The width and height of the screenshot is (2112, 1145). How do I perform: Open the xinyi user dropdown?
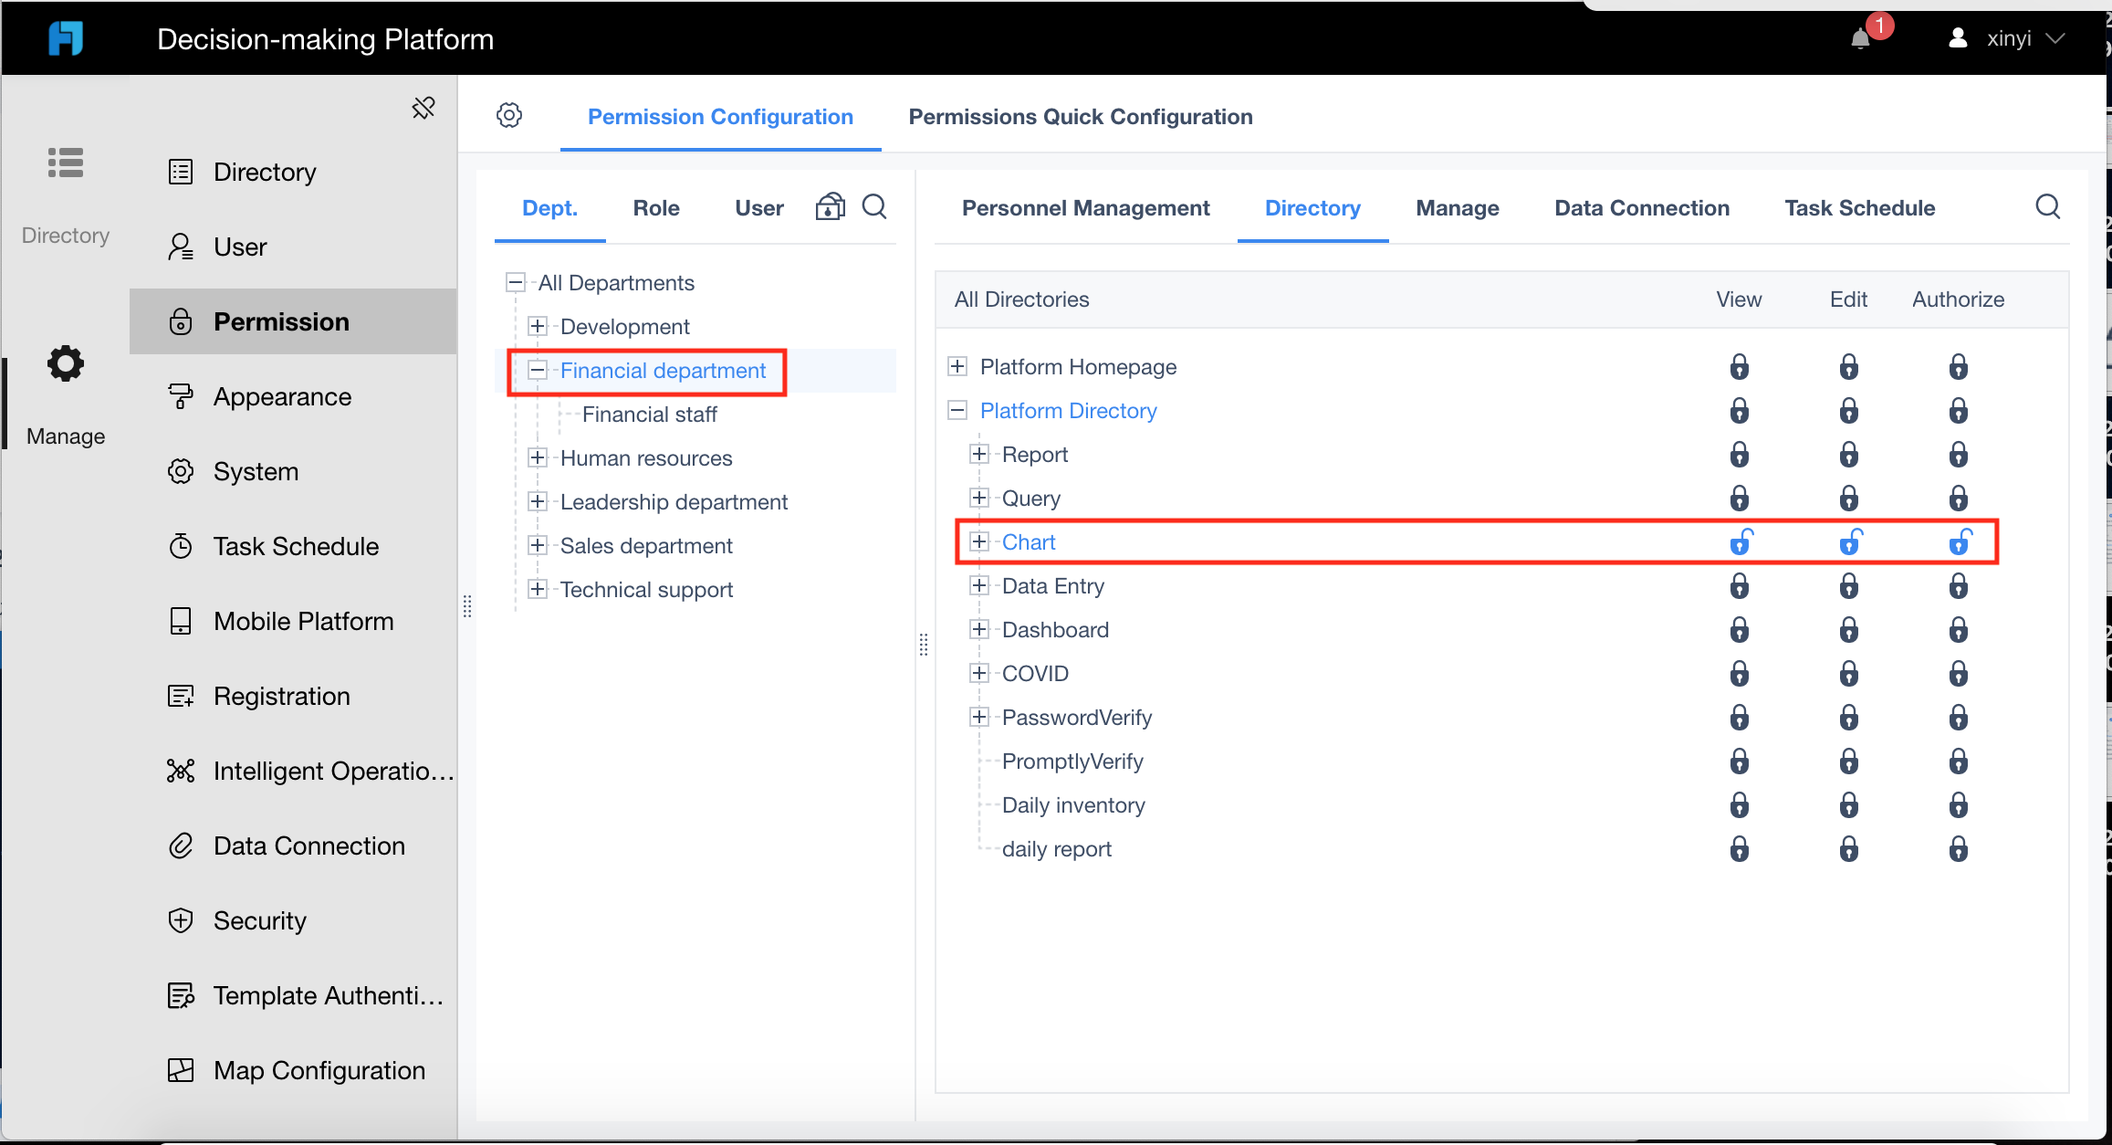(x=2006, y=38)
